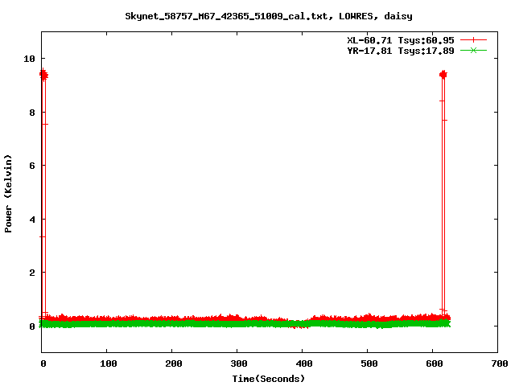515x386 pixels.
Task: Click the x-axis tick label 100
Action: (109, 363)
